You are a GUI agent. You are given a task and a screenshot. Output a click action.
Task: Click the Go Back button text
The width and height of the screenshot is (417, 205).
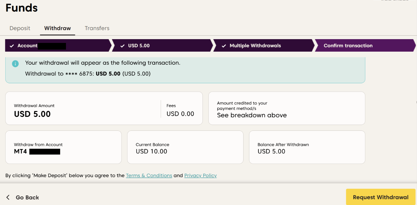click(x=27, y=197)
